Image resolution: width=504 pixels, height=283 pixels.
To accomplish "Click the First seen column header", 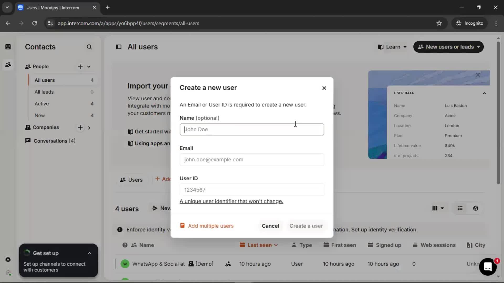I will [340, 245].
